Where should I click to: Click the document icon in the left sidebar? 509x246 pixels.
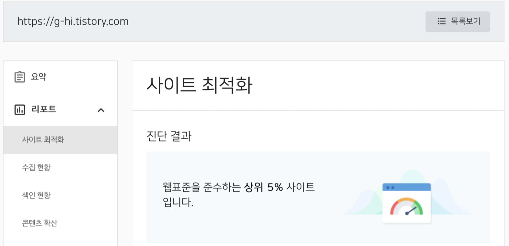click(x=20, y=77)
